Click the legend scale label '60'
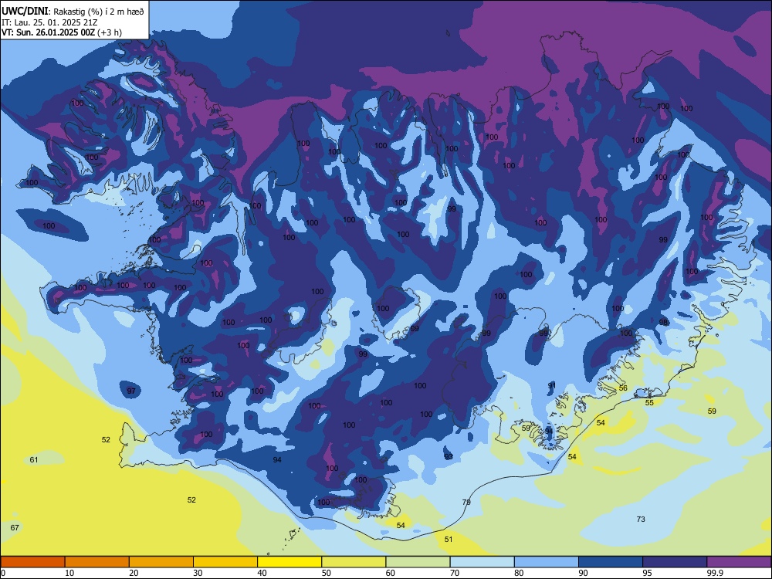Screen dimensions: 772x579 coord(391,573)
